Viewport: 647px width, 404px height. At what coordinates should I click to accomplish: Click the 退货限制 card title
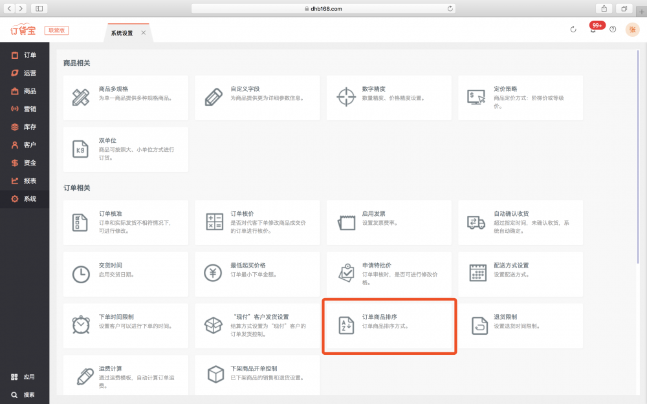pyautogui.click(x=505, y=317)
